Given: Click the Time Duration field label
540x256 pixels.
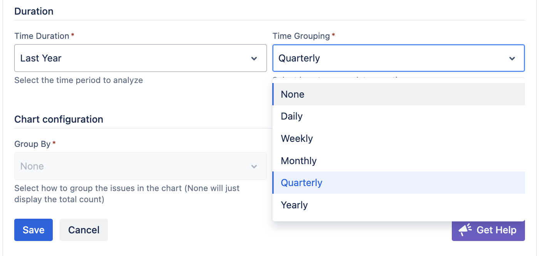Looking at the screenshot, I should pyautogui.click(x=42, y=36).
